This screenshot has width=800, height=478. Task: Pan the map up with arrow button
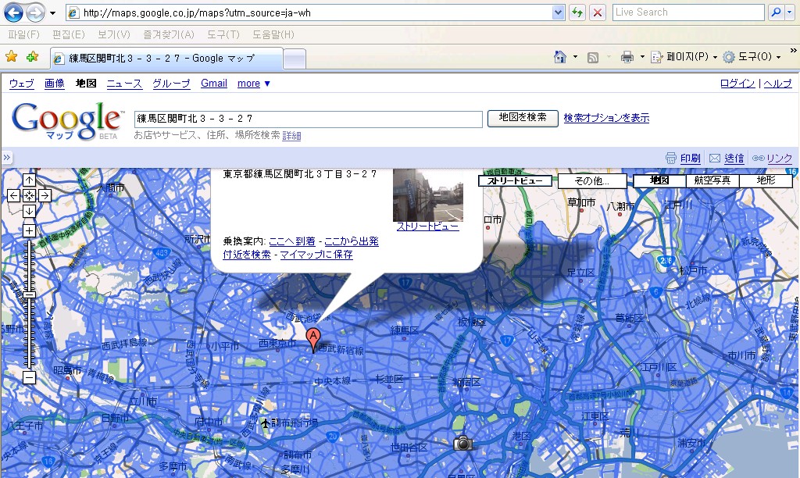pyautogui.click(x=29, y=180)
